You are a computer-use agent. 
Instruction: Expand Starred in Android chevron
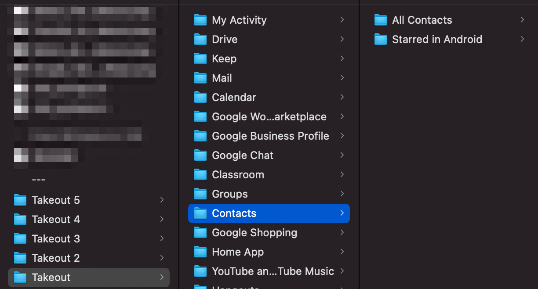[522, 39]
